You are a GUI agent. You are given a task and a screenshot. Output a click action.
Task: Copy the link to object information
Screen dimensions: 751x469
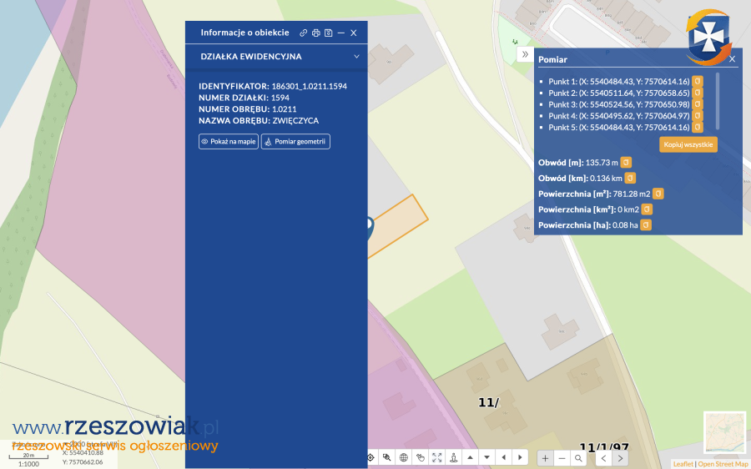pos(304,33)
